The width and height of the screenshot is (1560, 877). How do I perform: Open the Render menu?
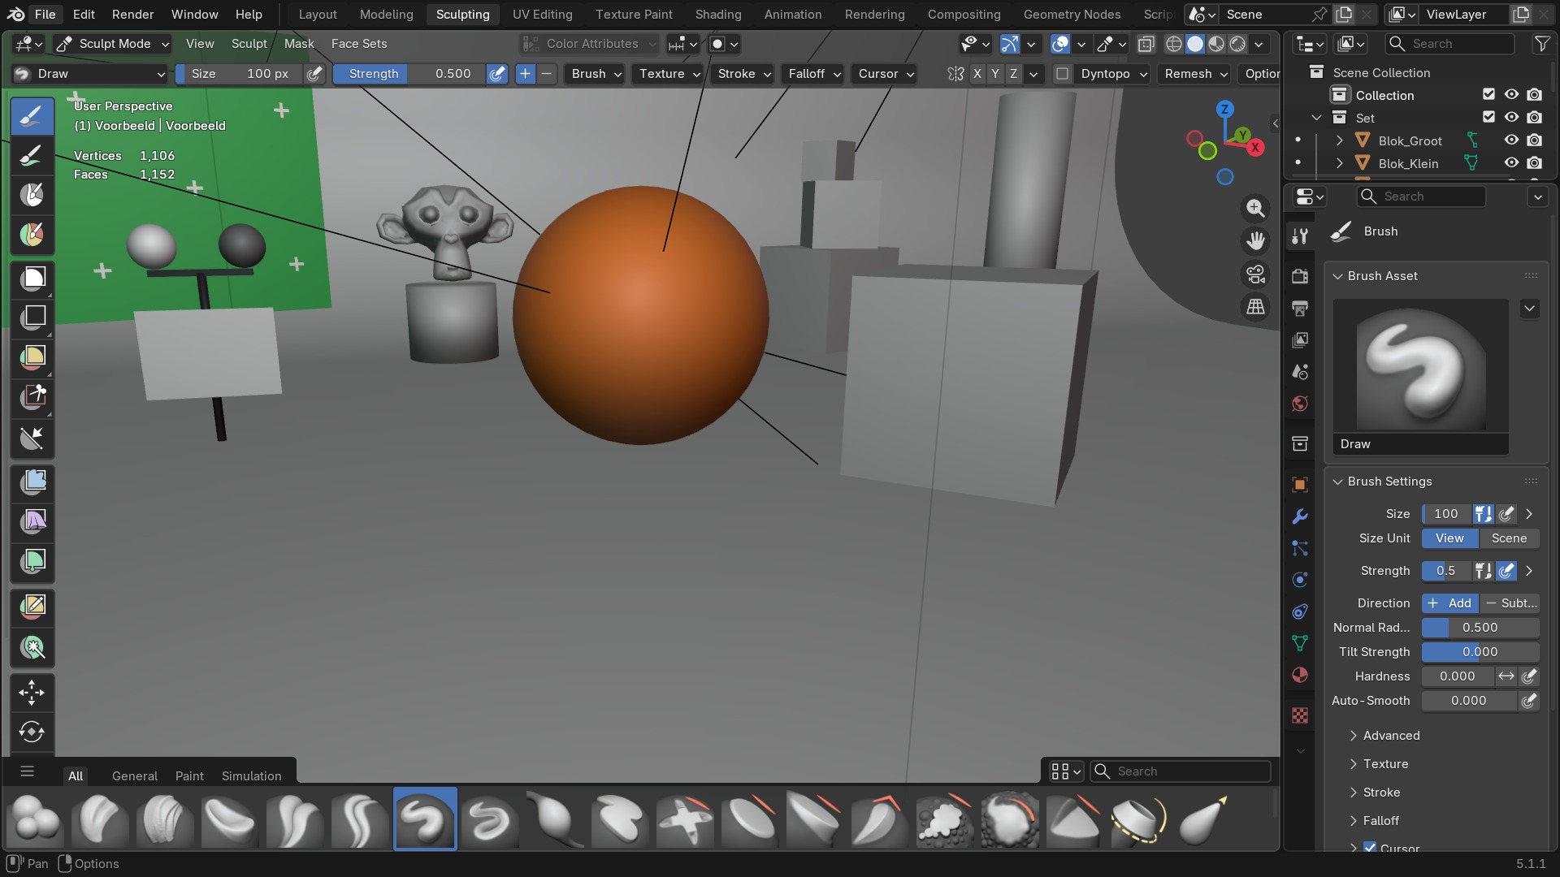tap(132, 15)
